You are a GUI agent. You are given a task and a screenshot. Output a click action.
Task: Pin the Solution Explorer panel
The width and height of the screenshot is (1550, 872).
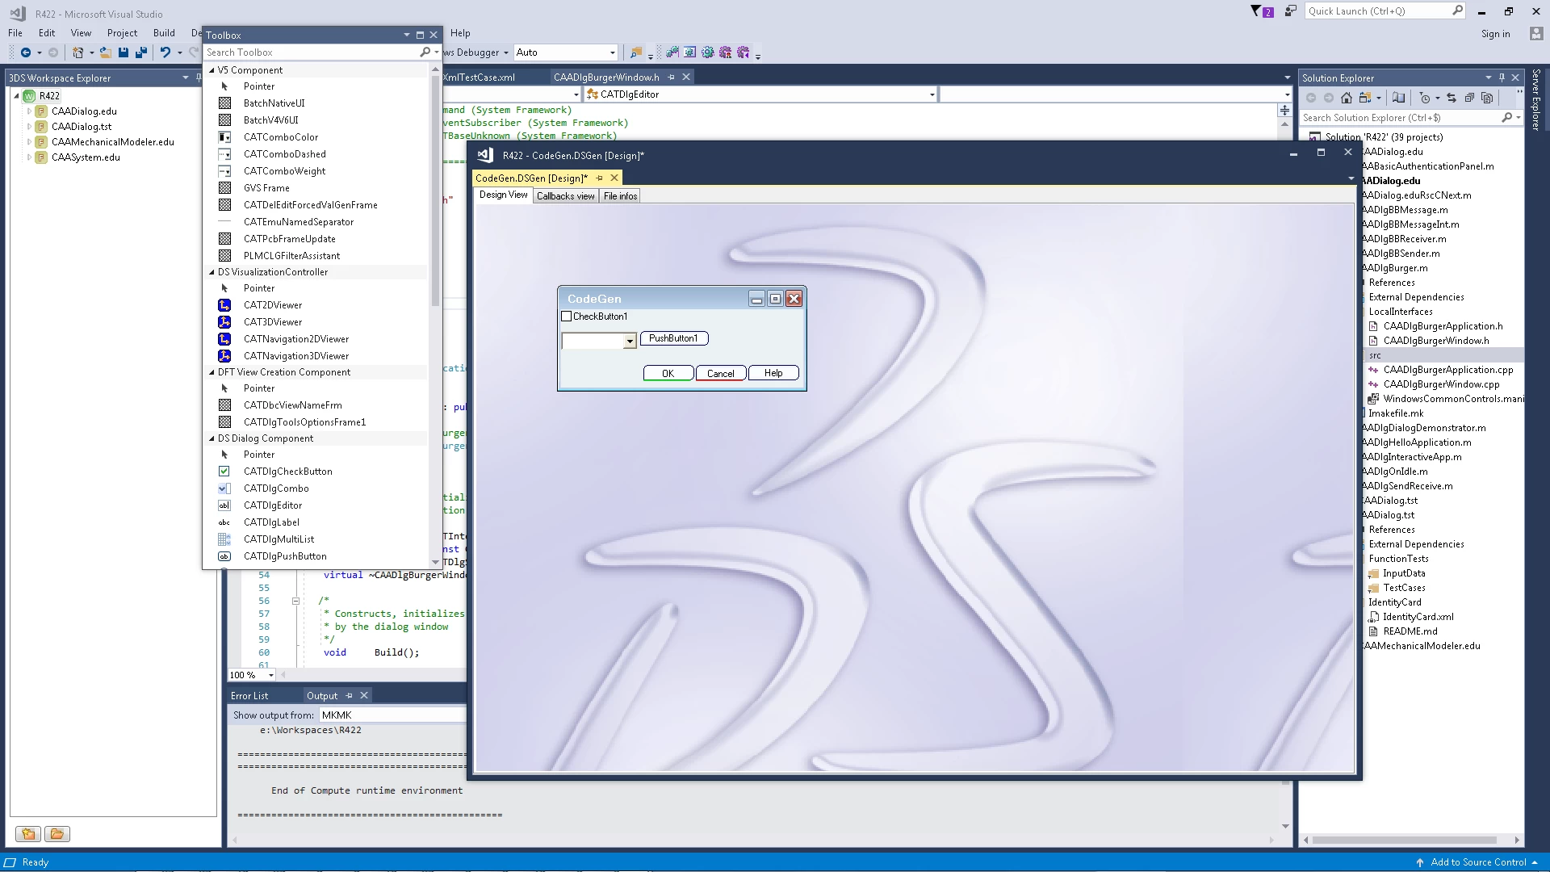pos(1502,78)
